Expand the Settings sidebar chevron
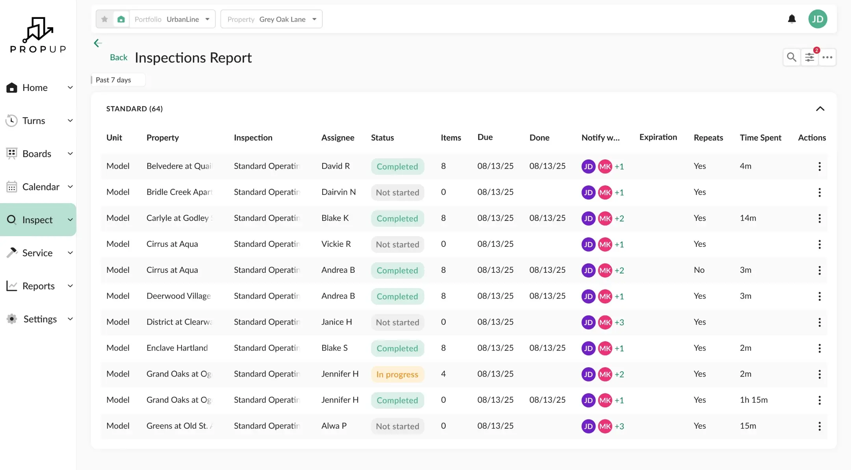The image size is (851, 470). (70, 319)
